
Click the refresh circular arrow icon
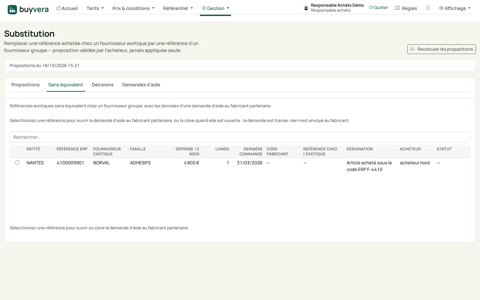pos(428,8)
